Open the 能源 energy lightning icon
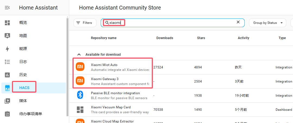The height and width of the screenshot is (123, 293). tap(7, 49)
